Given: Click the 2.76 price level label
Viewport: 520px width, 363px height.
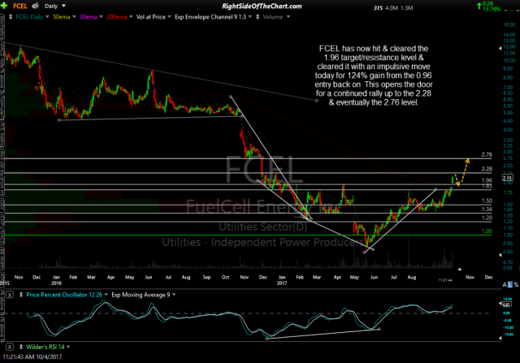Looking at the screenshot, I should [487, 154].
